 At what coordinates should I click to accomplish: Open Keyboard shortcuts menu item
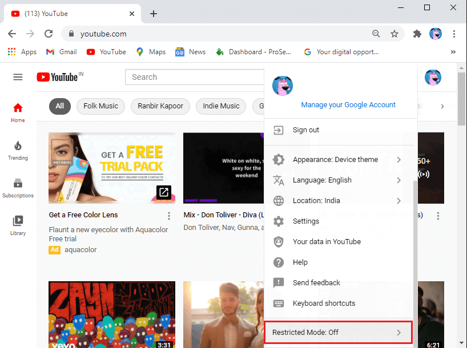click(339, 304)
